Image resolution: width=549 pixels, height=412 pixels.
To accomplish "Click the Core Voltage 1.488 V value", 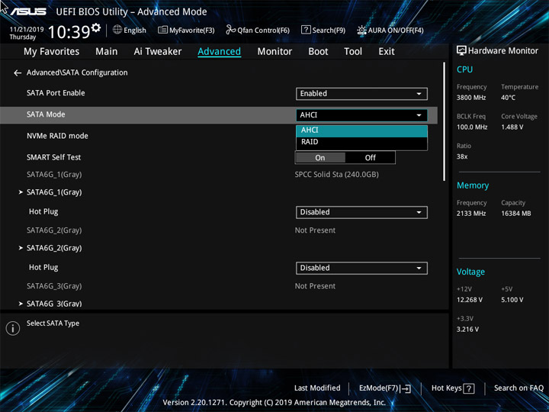I will pyautogui.click(x=512, y=127).
